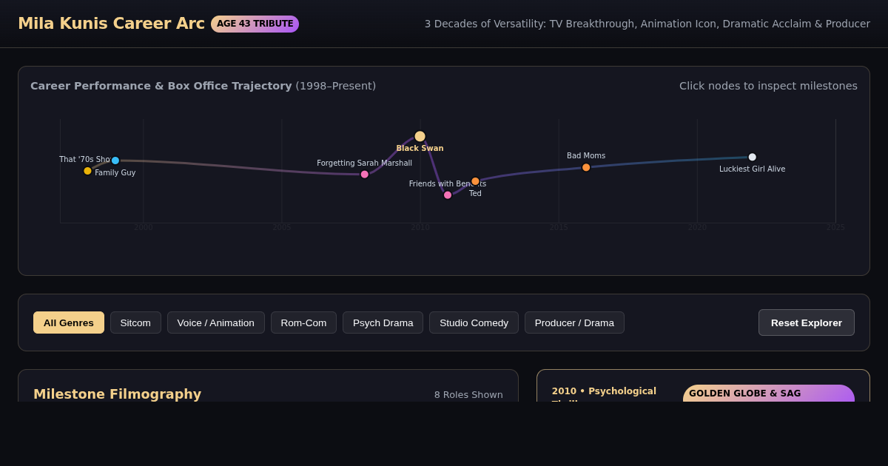Click the 8 Roles Shown counter

[468, 395]
